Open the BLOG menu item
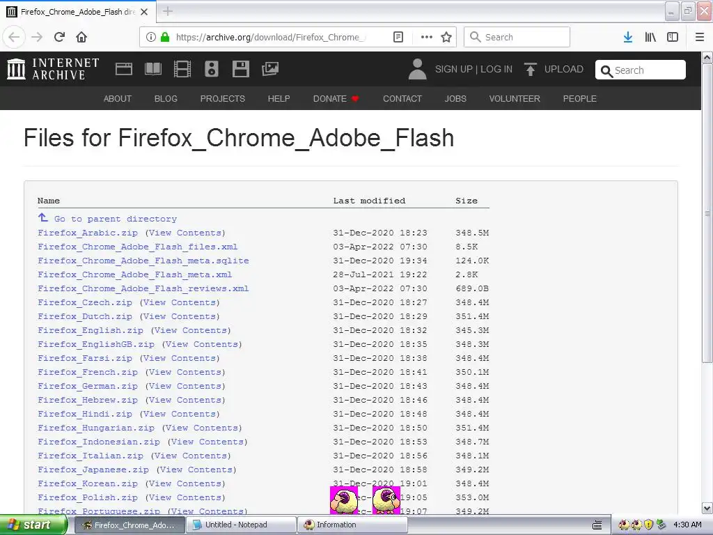713x535 pixels. point(166,99)
